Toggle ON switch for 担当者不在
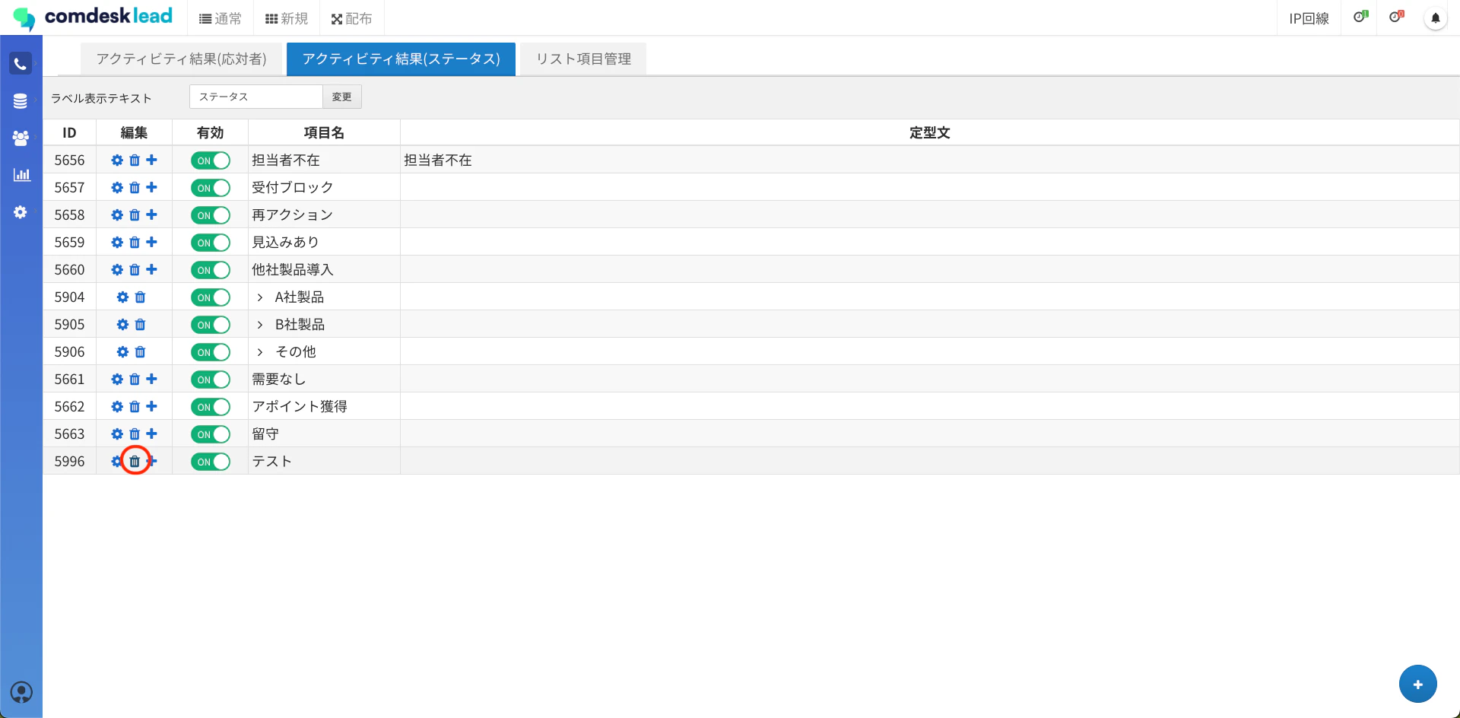The height and width of the screenshot is (718, 1460). [211, 160]
